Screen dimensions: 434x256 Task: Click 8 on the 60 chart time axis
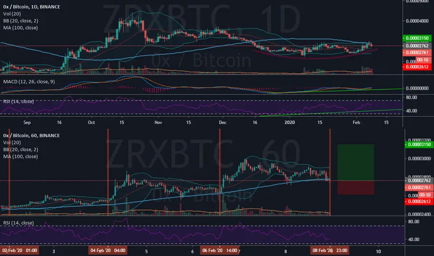tap(285, 251)
